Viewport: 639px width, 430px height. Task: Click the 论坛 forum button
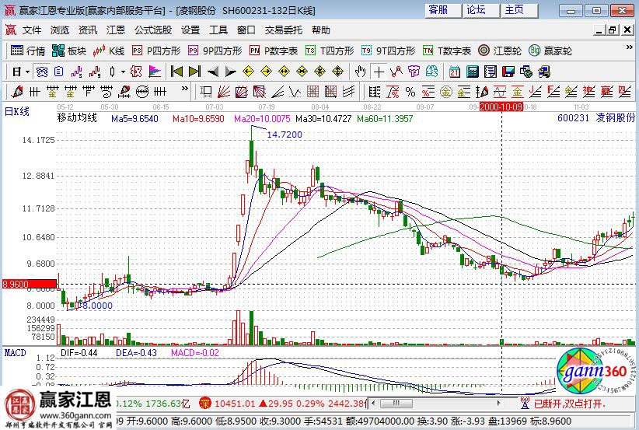click(x=477, y=10)
